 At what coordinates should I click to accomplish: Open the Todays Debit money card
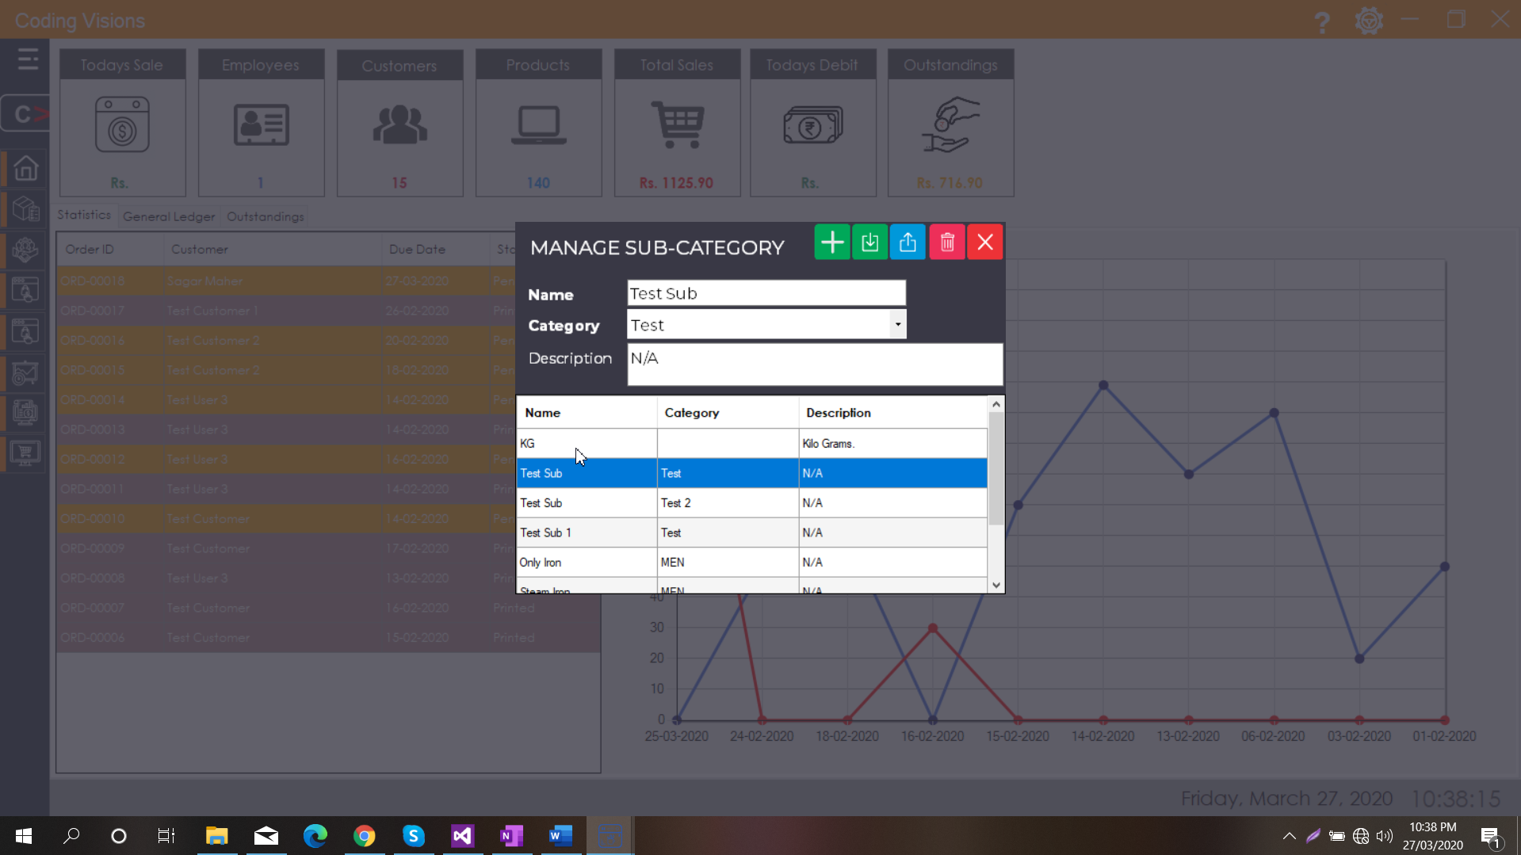812,123
